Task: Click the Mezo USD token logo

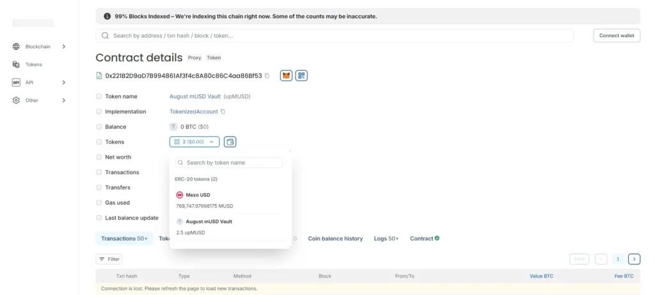Action: (x=180, y=195)
